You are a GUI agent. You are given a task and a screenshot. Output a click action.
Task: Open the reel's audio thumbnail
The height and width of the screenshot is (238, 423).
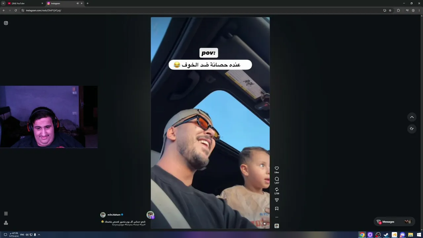click(277, 226)
